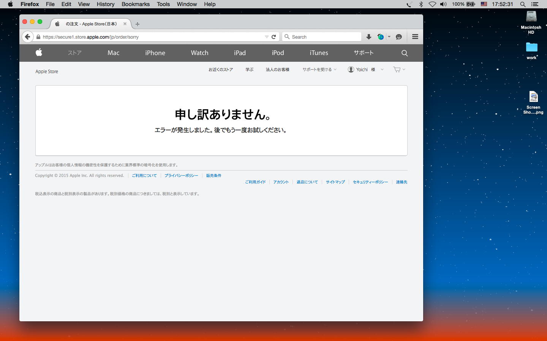Click the Yoichi account avatar icon

[351, 69]
